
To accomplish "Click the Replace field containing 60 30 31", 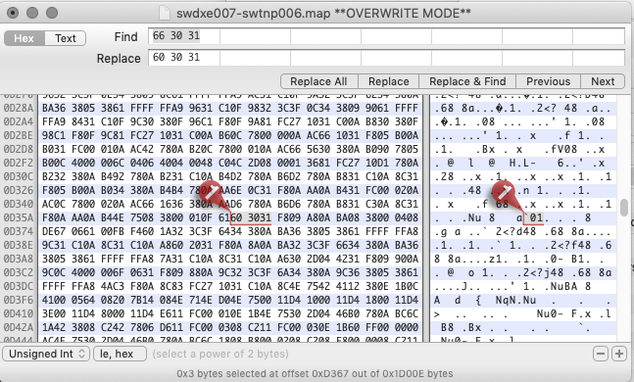I will (386, 58).
